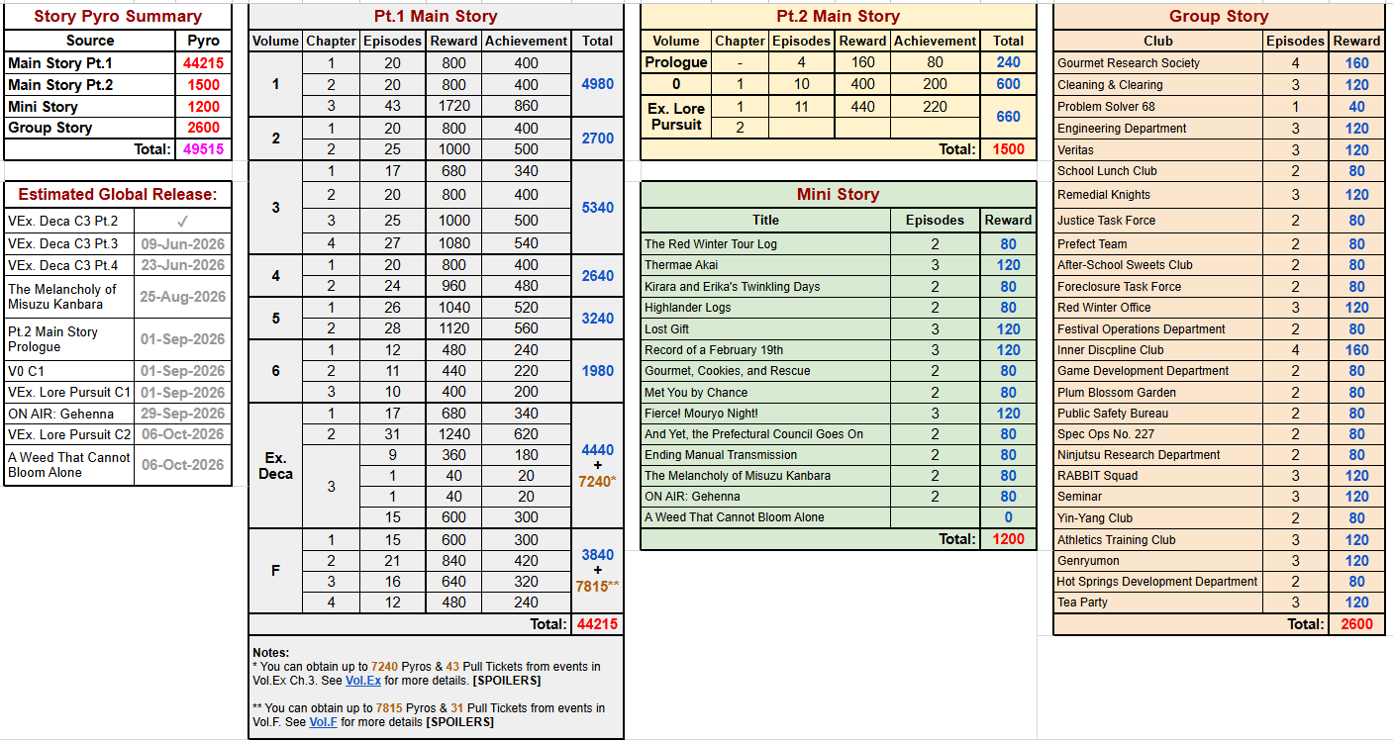Select the green "Mini Story" table title
Image resolution: width=1393 pixels, height=742 pixels.
click(x=839, y=194)
